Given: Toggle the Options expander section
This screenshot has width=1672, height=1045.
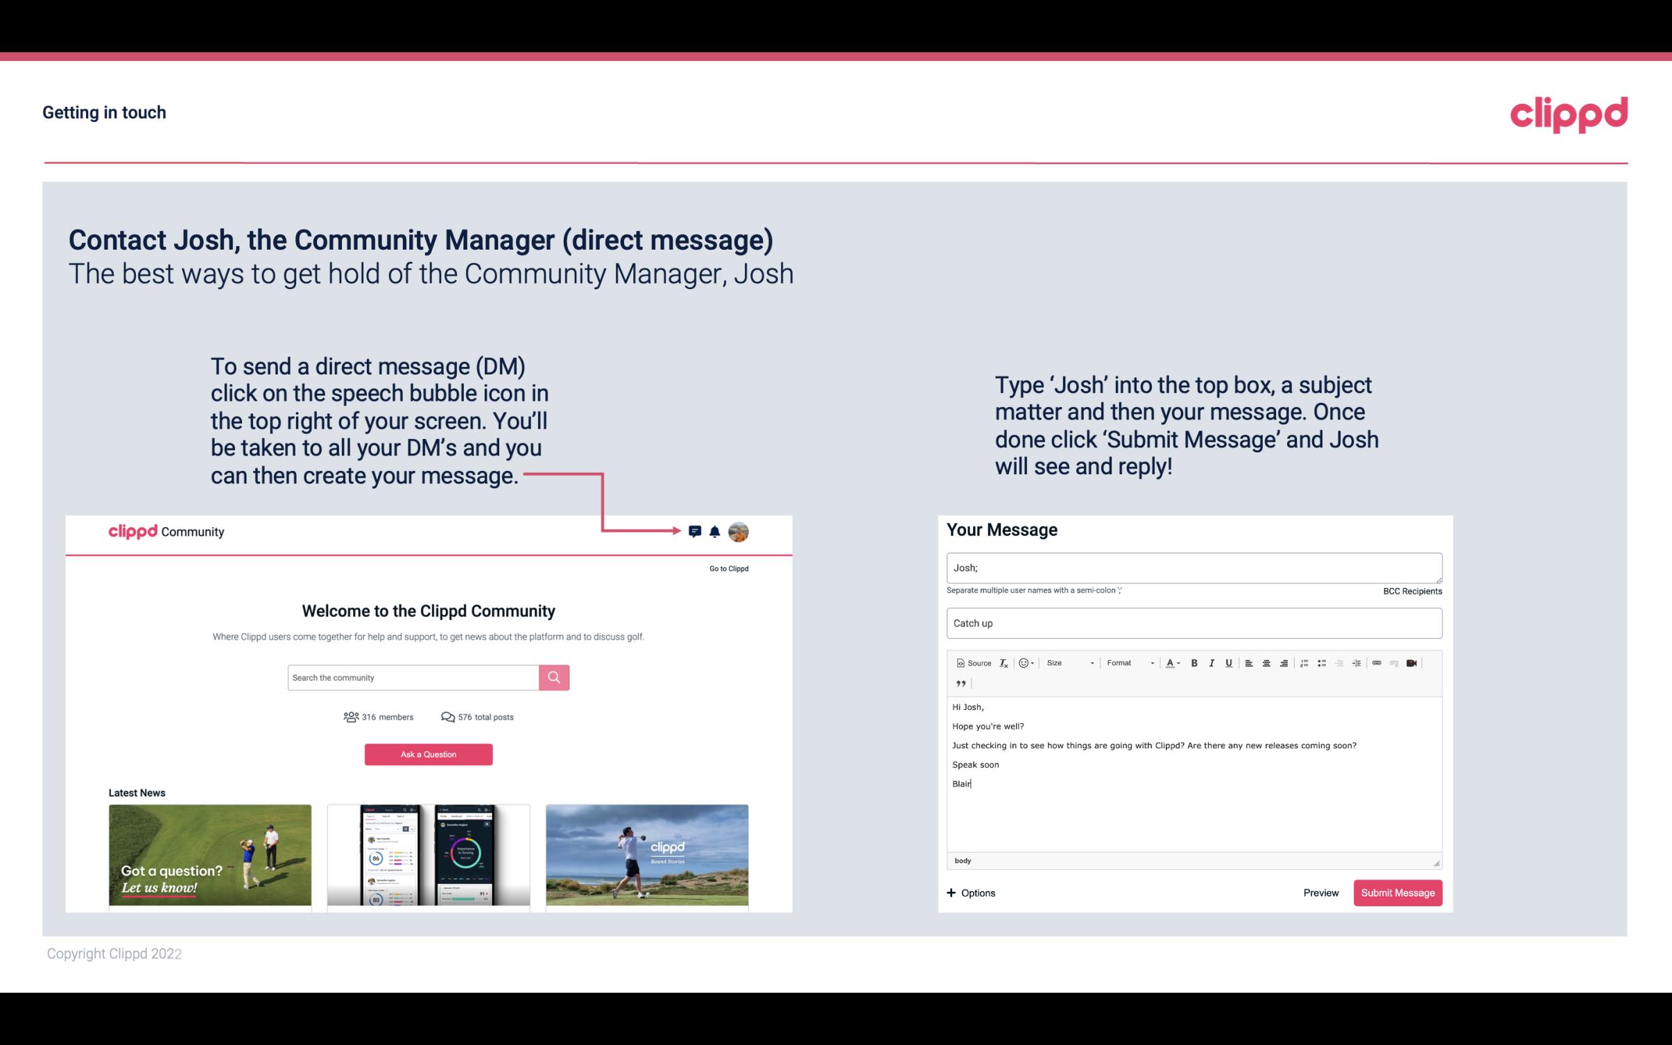Looking at the screenshot, I should 972,892.
